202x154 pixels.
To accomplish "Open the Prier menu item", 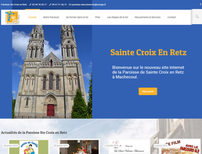I will click(x=98, y=17).
